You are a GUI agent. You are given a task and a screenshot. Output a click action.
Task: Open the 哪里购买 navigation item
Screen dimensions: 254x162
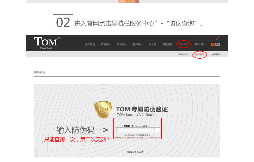click(168, 44)
